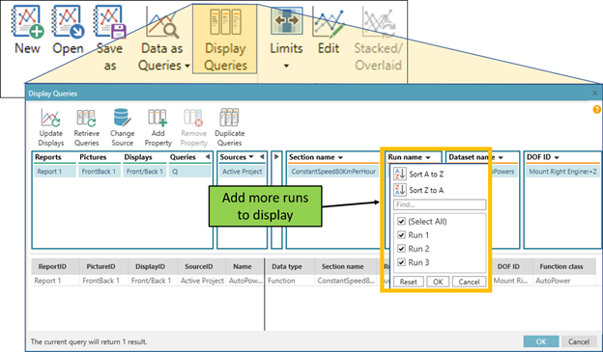Toggle the (Select All) checkbox
This screenshot has height=352, width=603.
(401, 221)
